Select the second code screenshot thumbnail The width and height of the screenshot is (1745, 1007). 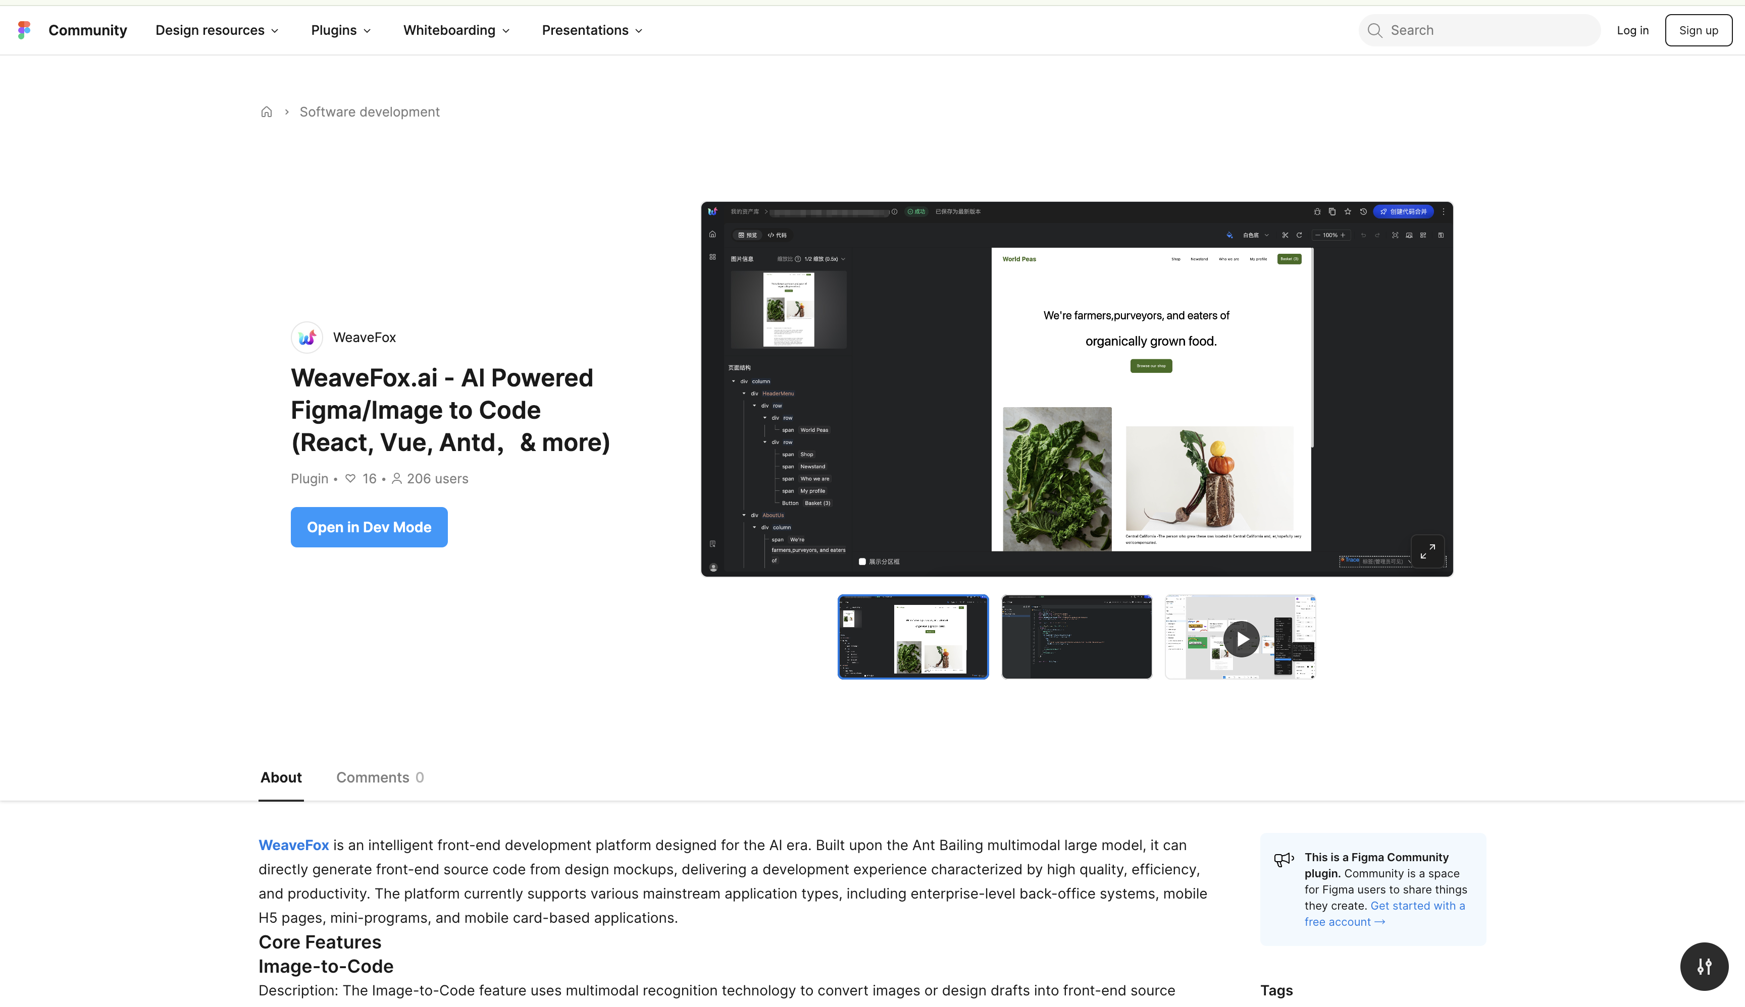point(1076,637)
